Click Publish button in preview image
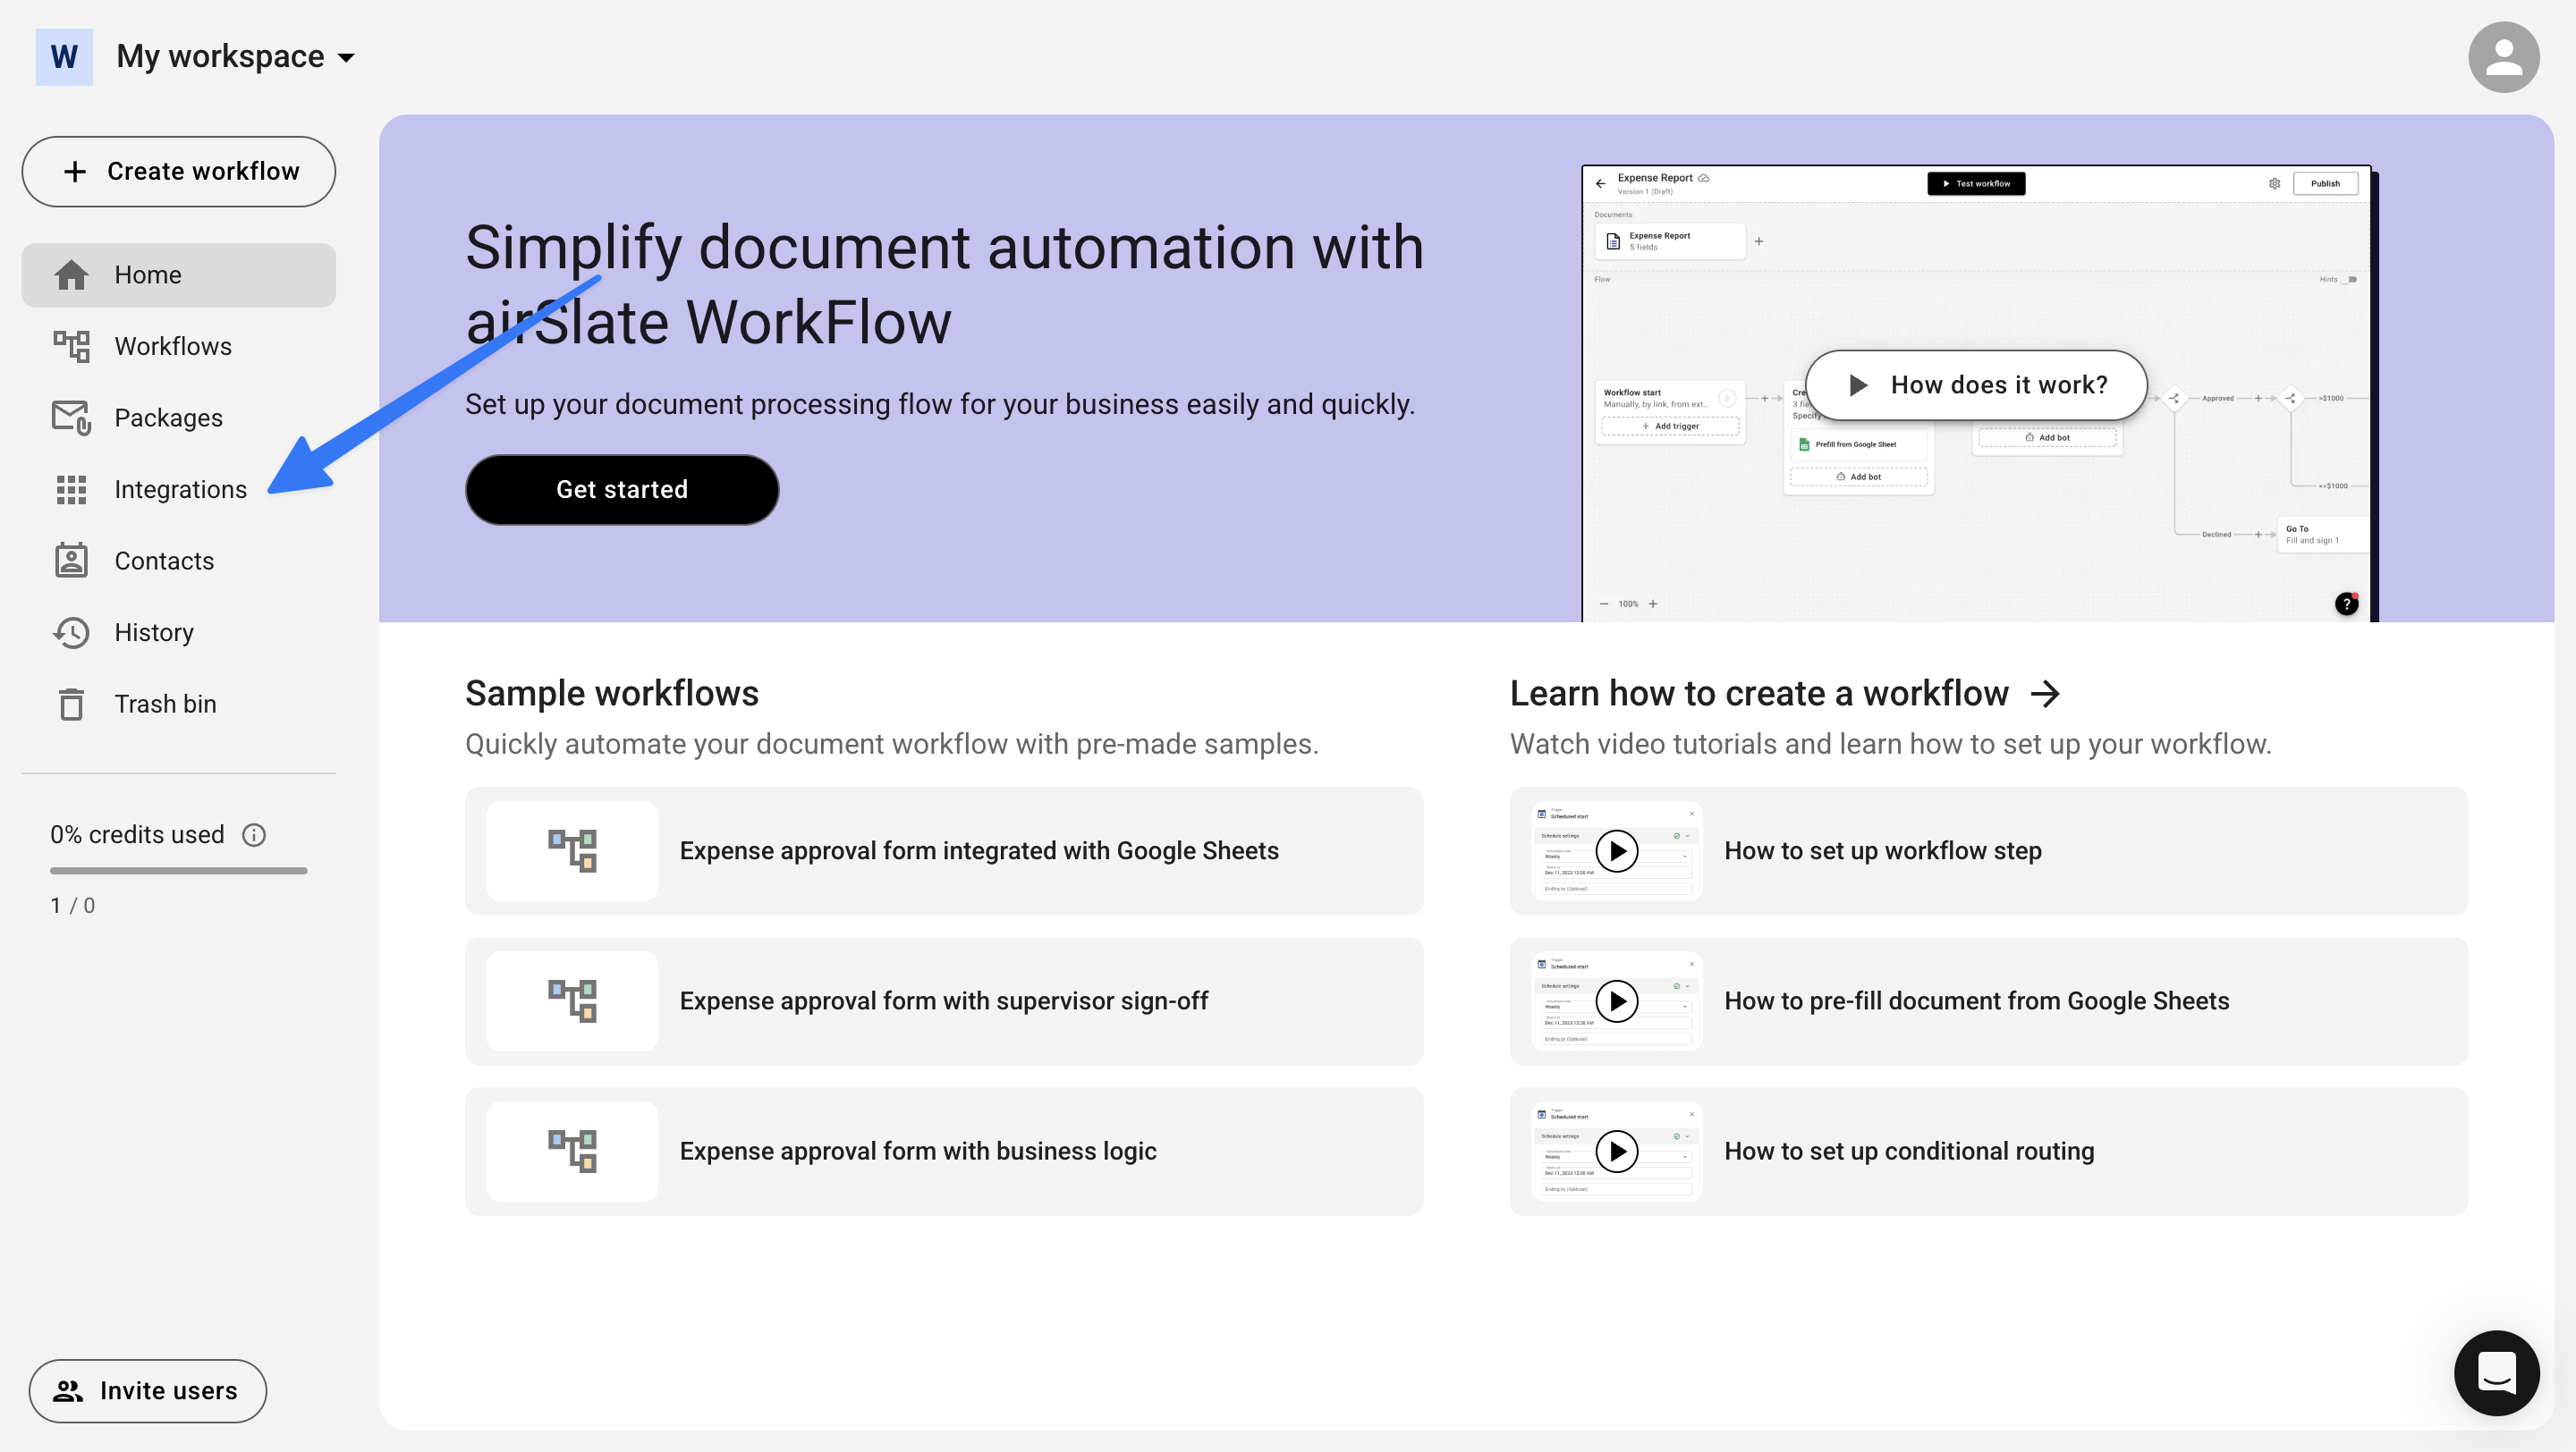2576x1452 pixels. pos(2325,184)
